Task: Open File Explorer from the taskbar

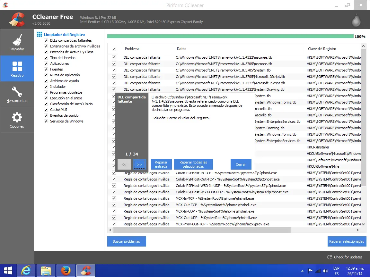Action: 46,270
